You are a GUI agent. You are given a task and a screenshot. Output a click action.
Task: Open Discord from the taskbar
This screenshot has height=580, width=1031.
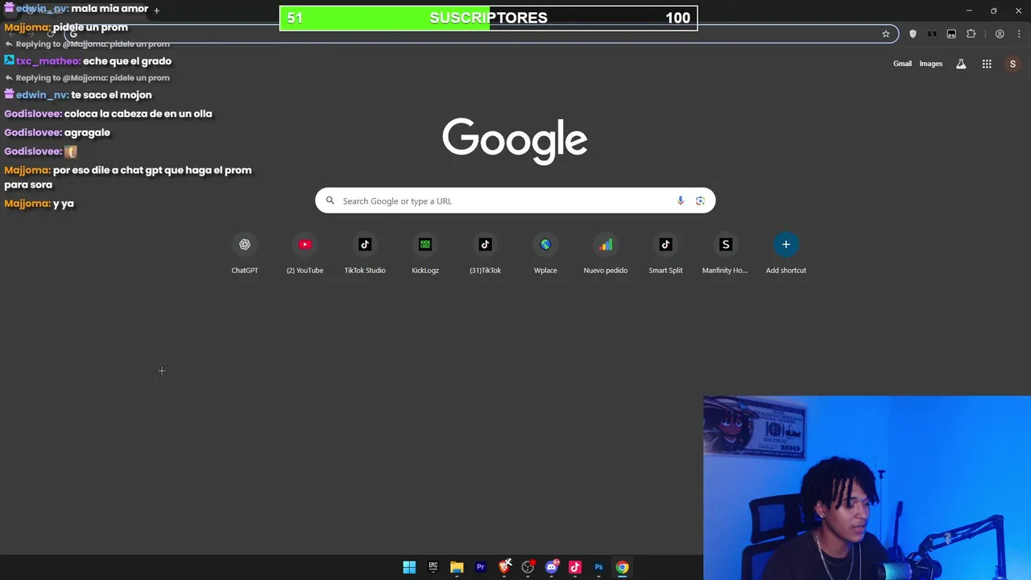(x=552, y=567)
